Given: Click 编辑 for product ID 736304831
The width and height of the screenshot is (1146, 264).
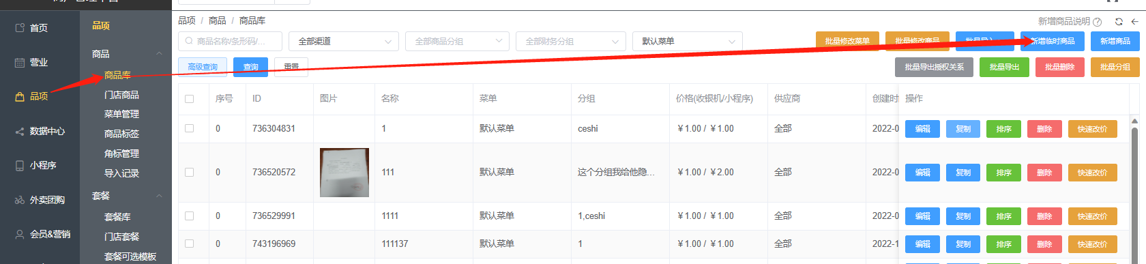Looking at the screenshot, I should [922, 129].
